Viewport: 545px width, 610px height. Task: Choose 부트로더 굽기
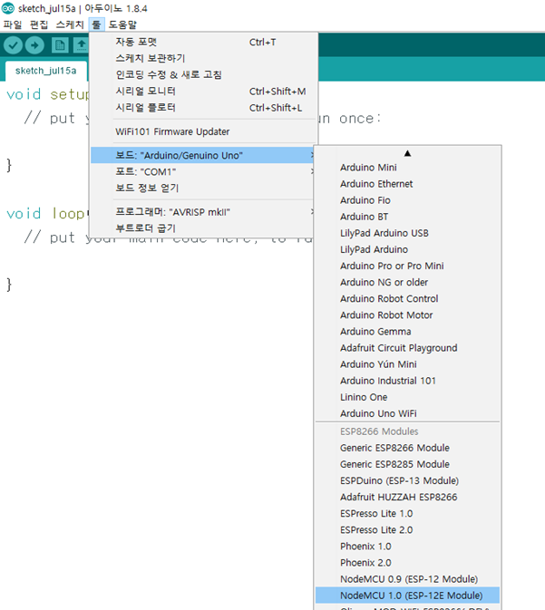[203, 228]
